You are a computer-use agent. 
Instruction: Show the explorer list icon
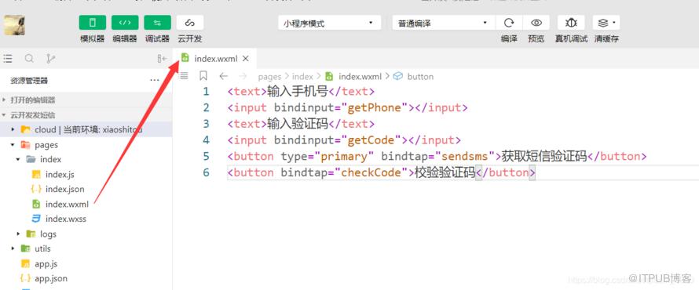8,58
